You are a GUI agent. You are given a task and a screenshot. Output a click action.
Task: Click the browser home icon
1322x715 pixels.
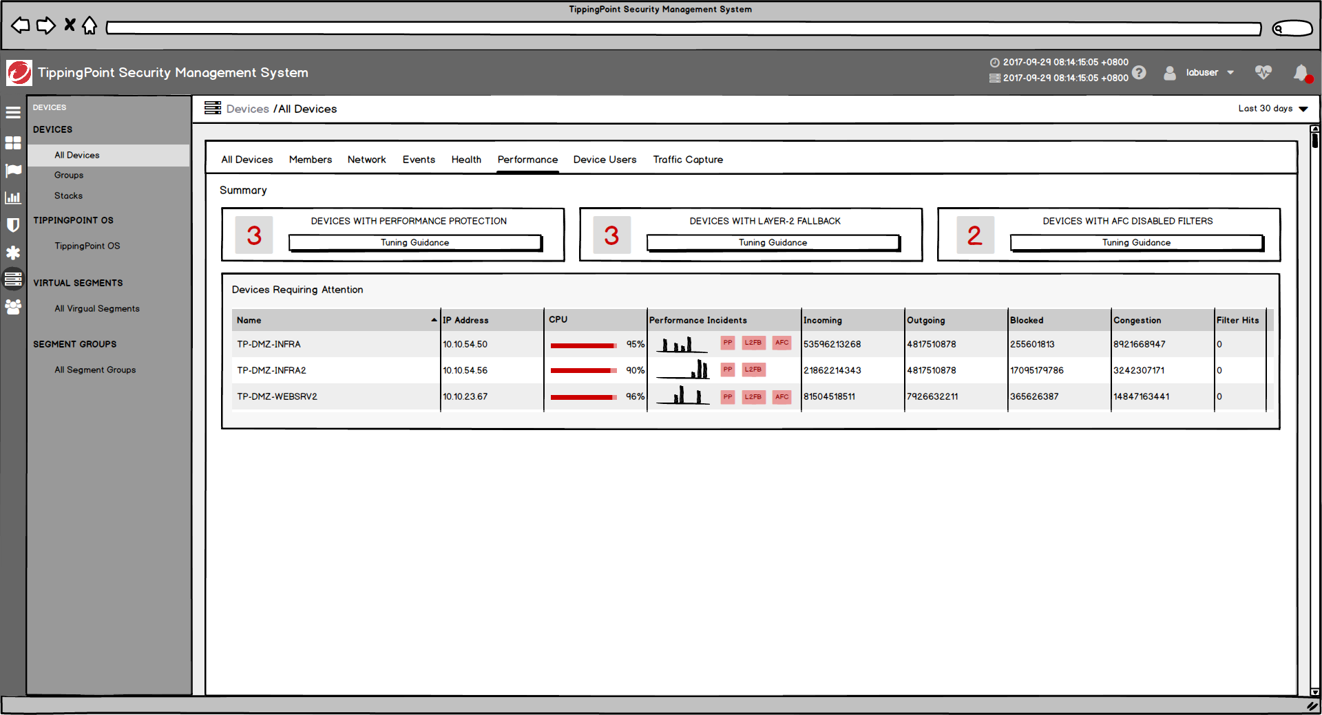pyautogui.click(x=90, y=25)
